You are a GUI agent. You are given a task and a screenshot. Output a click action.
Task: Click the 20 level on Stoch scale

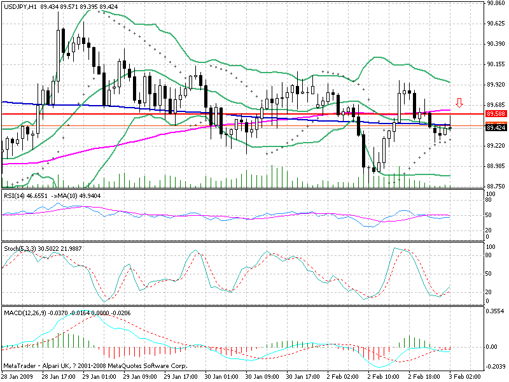click(x=488, y=292)
